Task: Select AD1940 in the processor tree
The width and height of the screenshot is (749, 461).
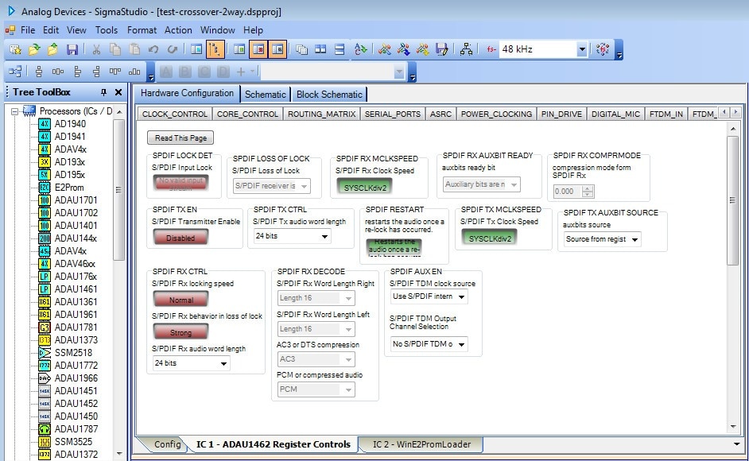Action: 70,124
